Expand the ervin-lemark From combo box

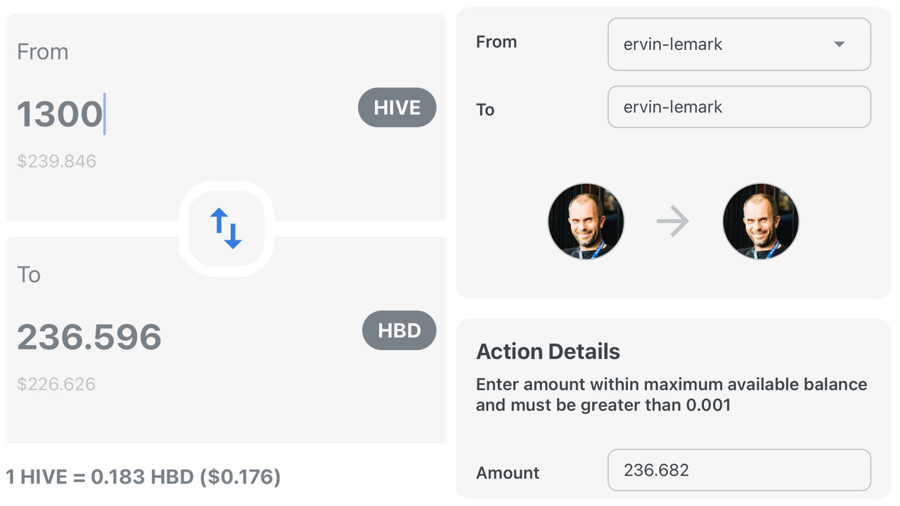tap(739, 44)
